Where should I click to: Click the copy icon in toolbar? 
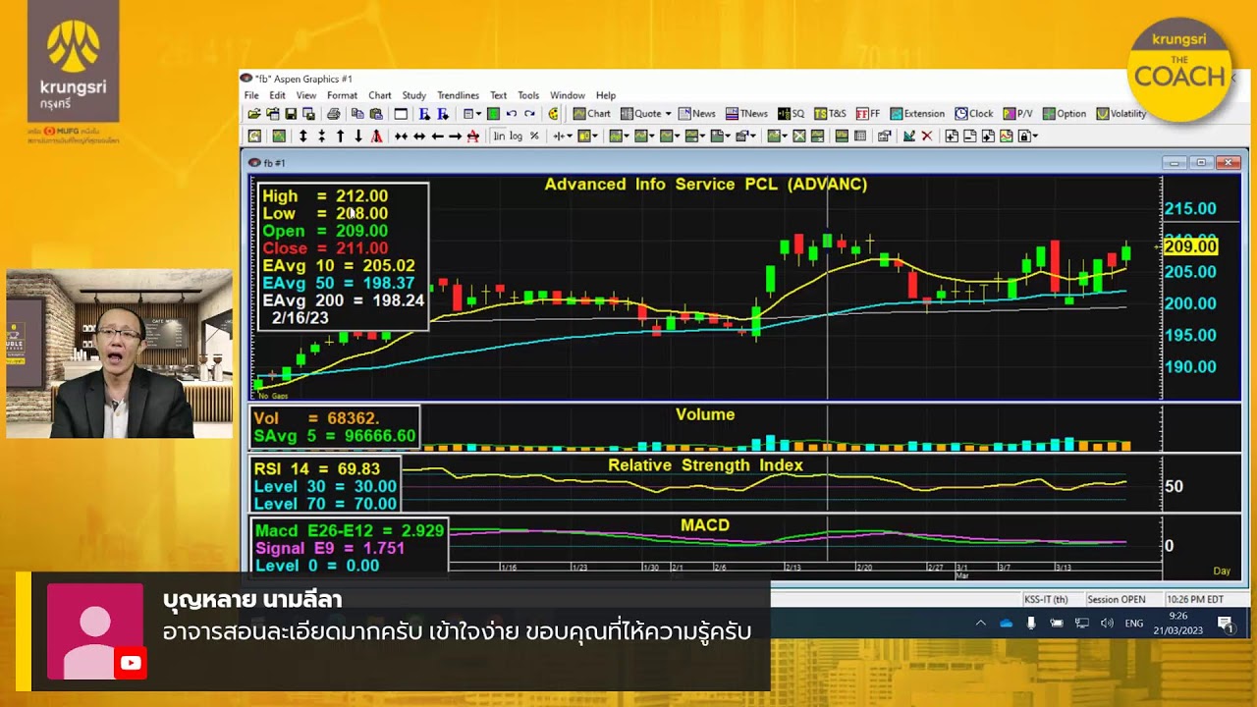coord(357,114)
